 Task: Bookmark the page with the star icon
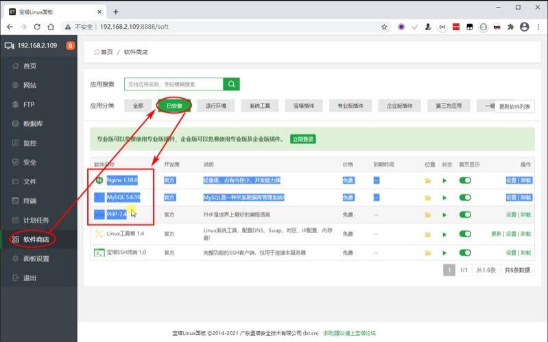(385, 27)
